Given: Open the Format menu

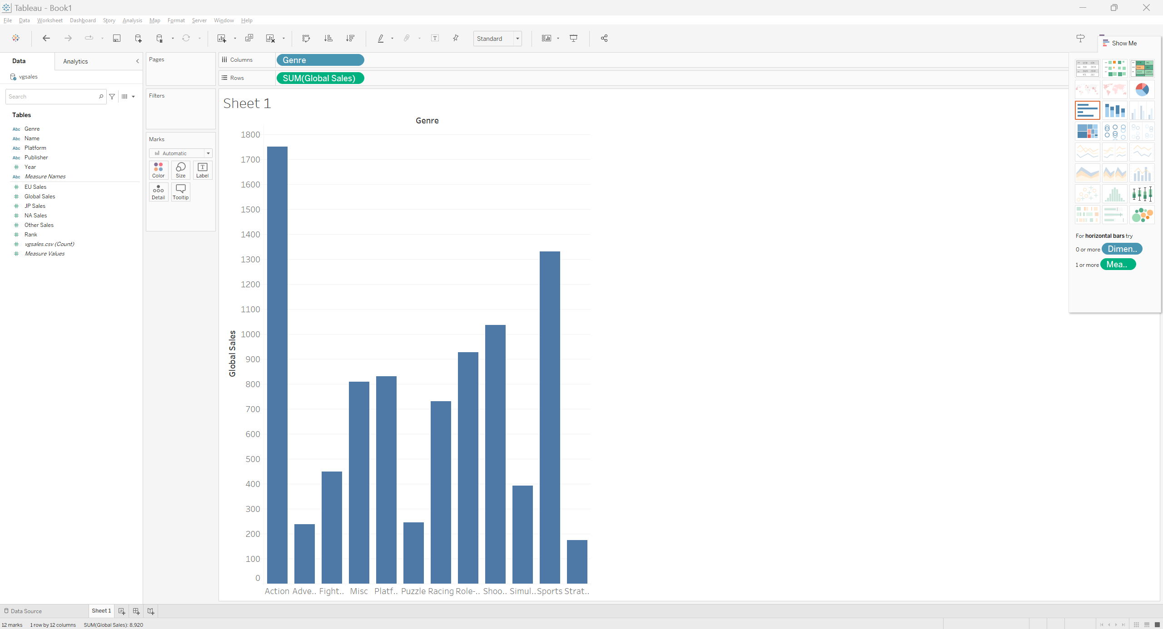Looking at the screenshot, I should tap(176, 20).
